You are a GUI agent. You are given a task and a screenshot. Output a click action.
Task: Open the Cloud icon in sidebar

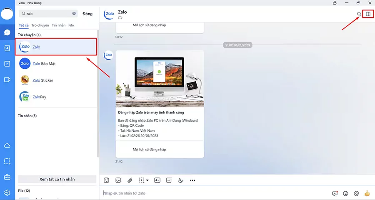[x=7, y=146]
